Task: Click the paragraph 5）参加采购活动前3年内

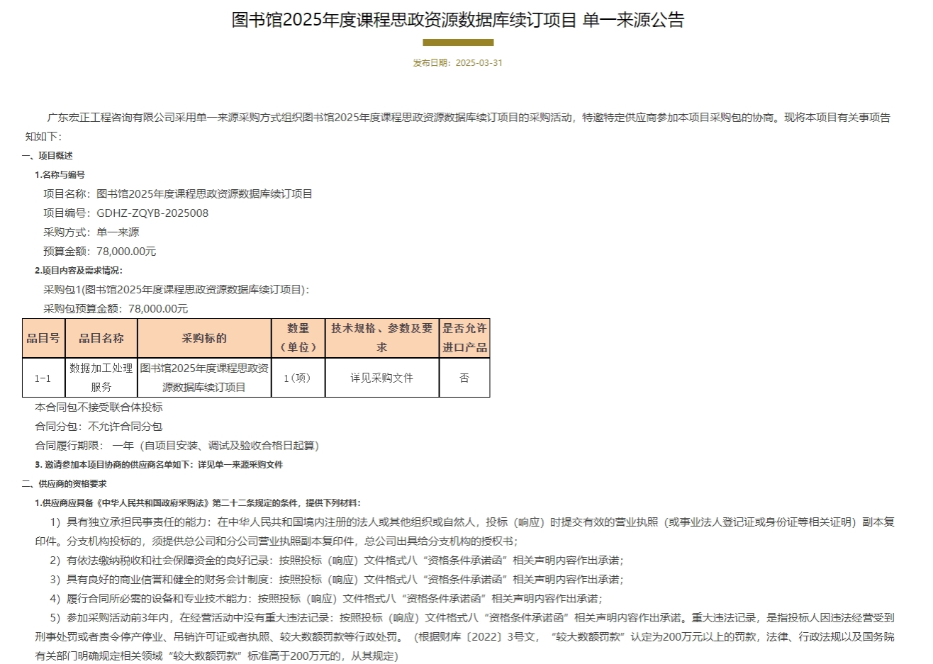Action: [465, 637]
